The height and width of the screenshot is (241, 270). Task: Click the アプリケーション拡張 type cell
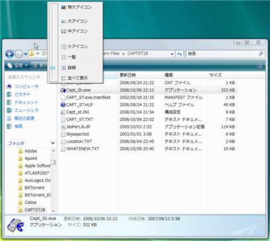click(184, 127)
